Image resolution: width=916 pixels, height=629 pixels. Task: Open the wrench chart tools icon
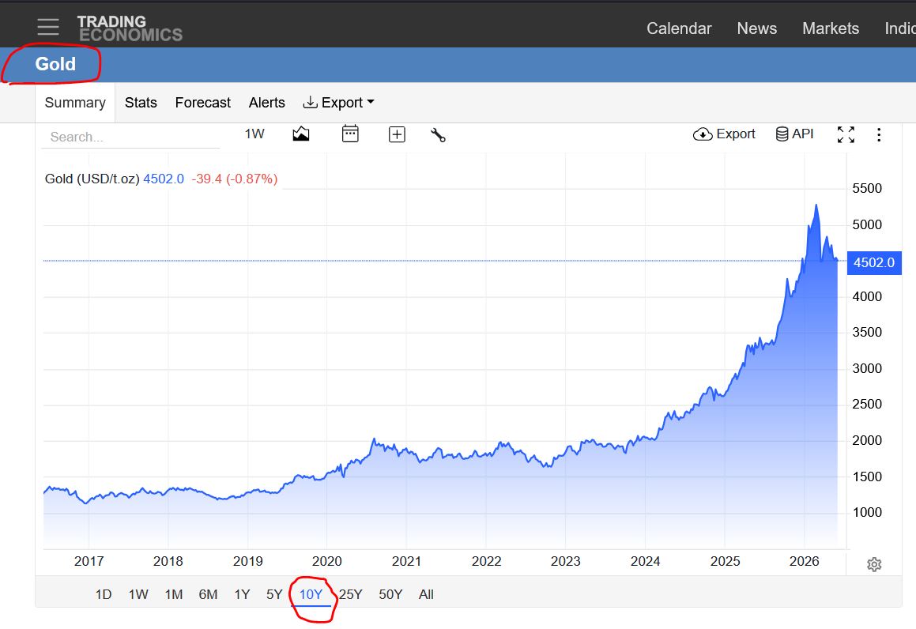pyautogui.click(x=438, y=135)
